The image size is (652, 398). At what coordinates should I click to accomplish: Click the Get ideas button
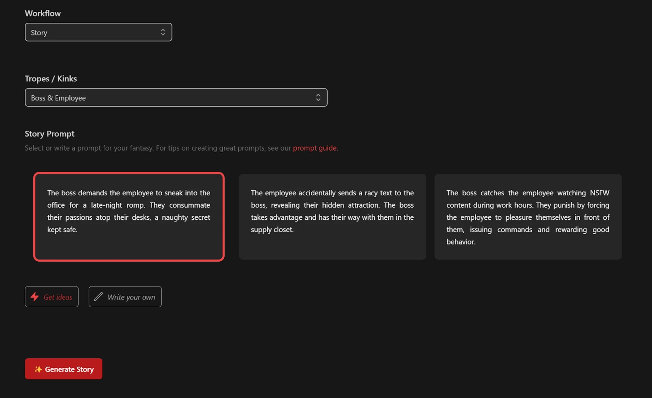(52, 297)
